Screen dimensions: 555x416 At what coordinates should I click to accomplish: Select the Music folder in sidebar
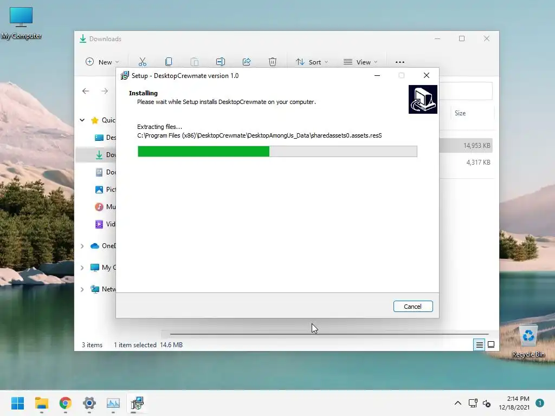(x=105, y=206)
